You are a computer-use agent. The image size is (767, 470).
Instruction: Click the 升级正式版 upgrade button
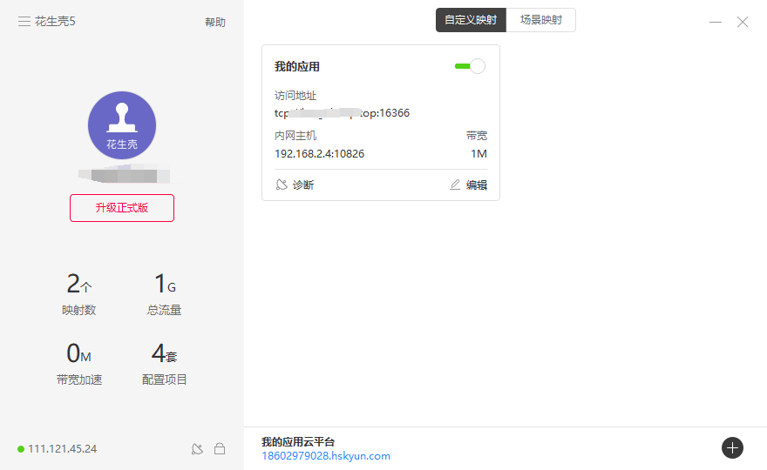pos(122,208)
